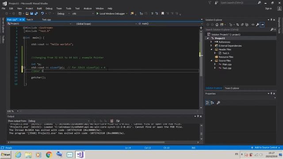283x159 pixels.
Task: Toggle Word Wrap in Output window
Action: coord(118,121)
